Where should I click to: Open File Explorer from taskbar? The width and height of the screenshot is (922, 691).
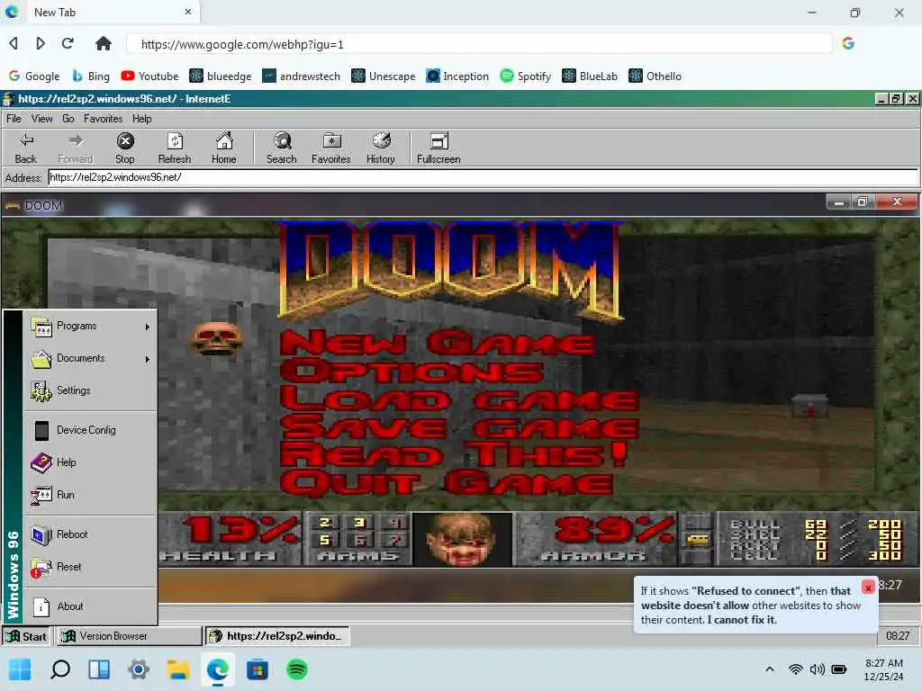(178, 669)
